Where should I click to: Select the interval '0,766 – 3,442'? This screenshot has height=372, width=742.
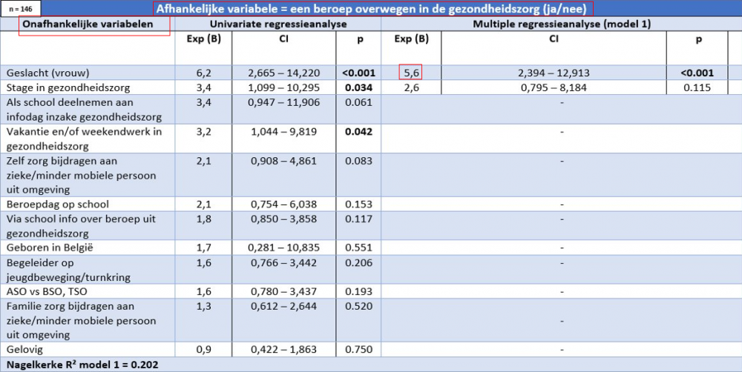click(284, 262)
